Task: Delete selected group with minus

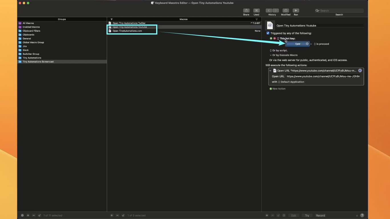Action: [x=34, y=215]
